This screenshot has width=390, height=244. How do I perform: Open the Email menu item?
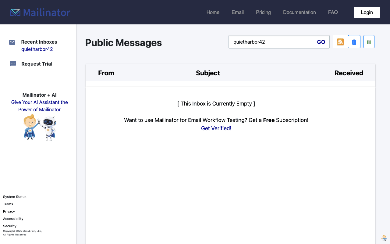coord(238,12)
